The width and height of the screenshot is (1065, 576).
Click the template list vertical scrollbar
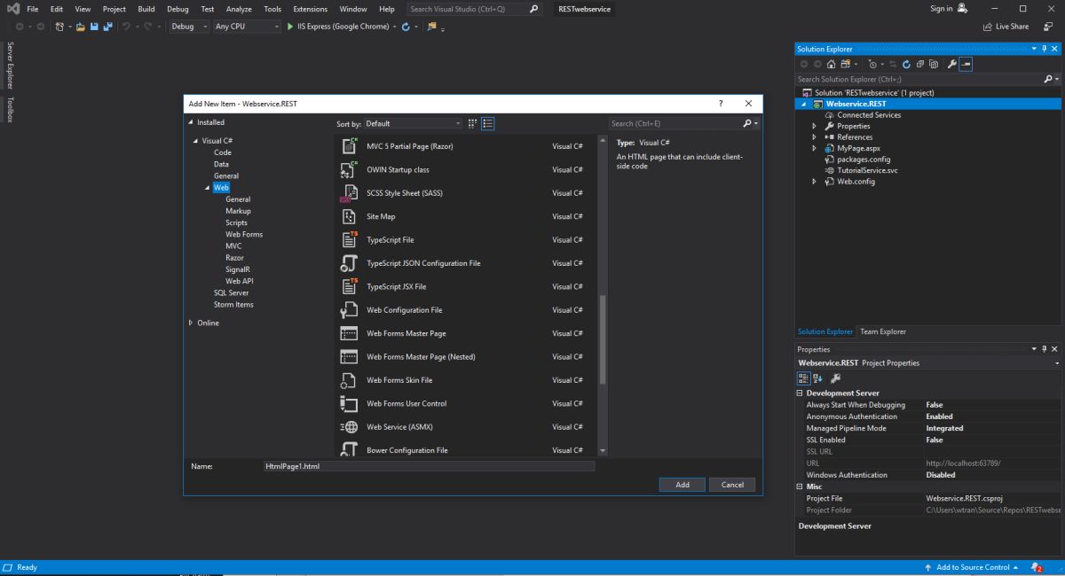point(603,339)
